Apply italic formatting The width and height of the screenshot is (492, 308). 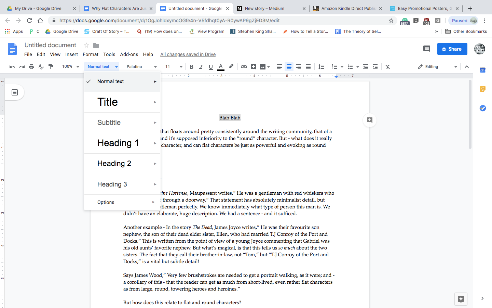(x=201, y=67)
